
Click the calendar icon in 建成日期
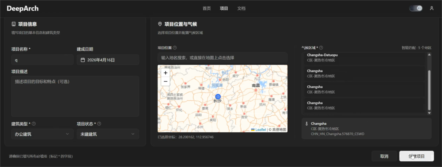tap(83, 60)
